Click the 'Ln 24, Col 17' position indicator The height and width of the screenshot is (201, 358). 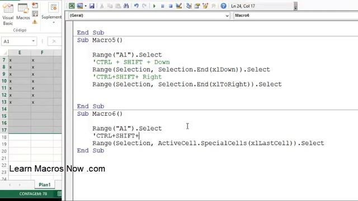coord(243,6)
